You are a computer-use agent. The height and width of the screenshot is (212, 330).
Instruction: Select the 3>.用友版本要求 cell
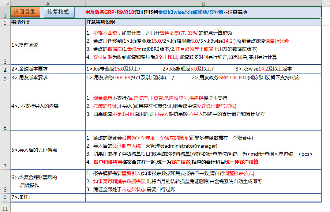[x=48, y=78]
